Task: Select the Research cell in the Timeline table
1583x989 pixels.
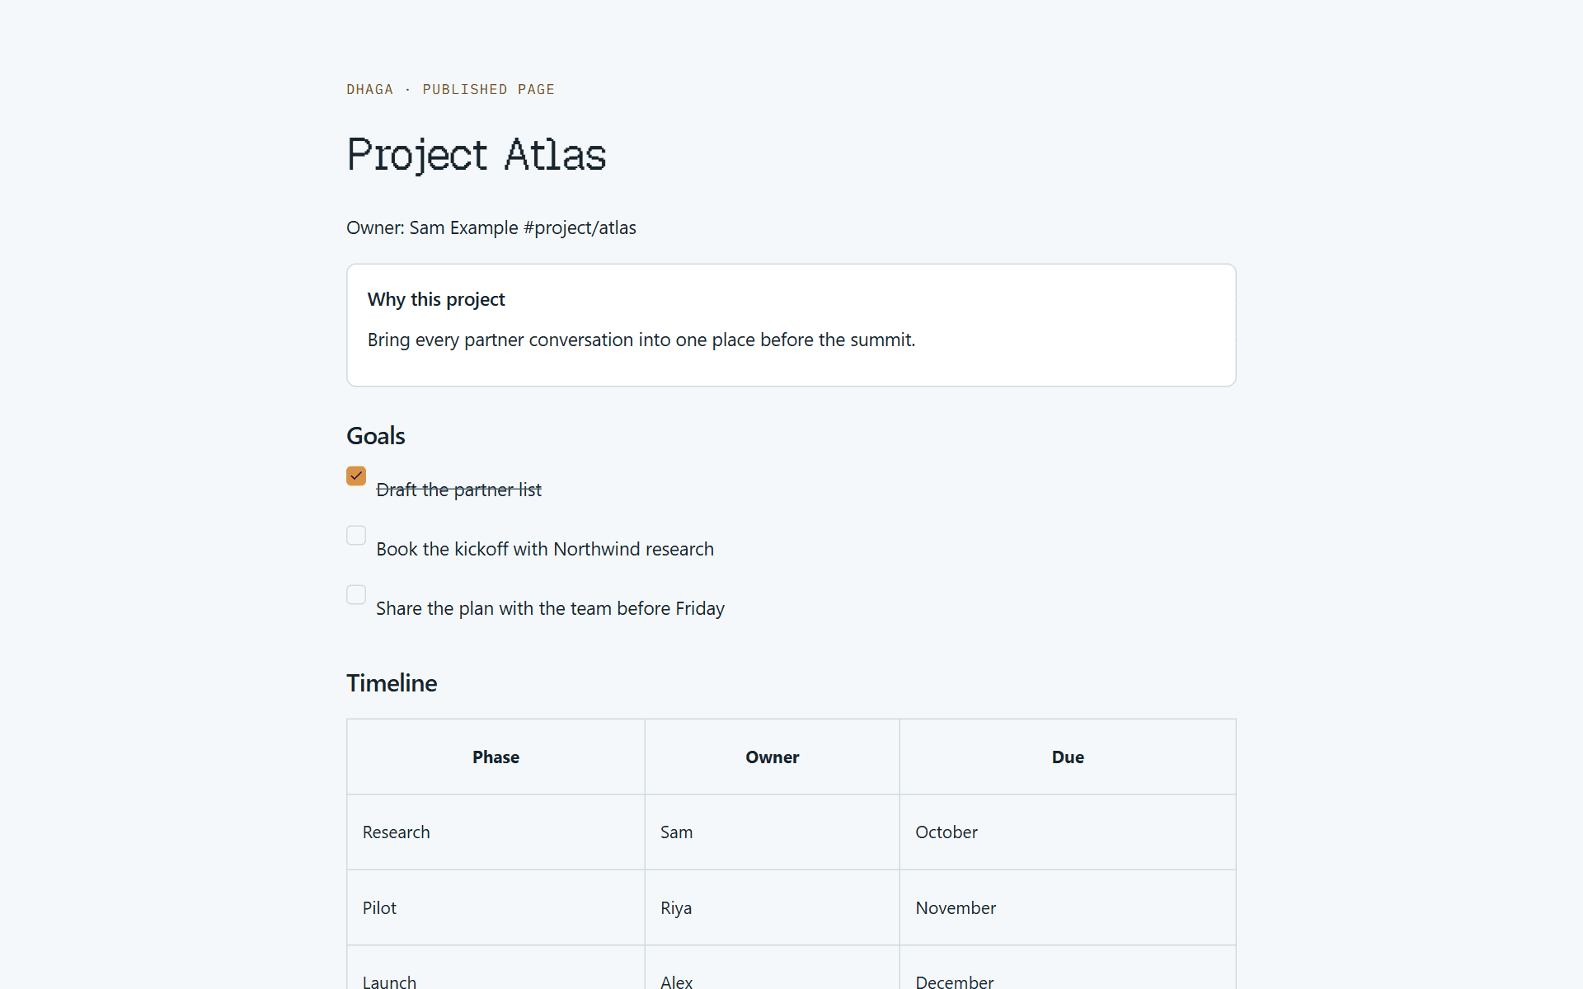Action: [x=496, y=832]
